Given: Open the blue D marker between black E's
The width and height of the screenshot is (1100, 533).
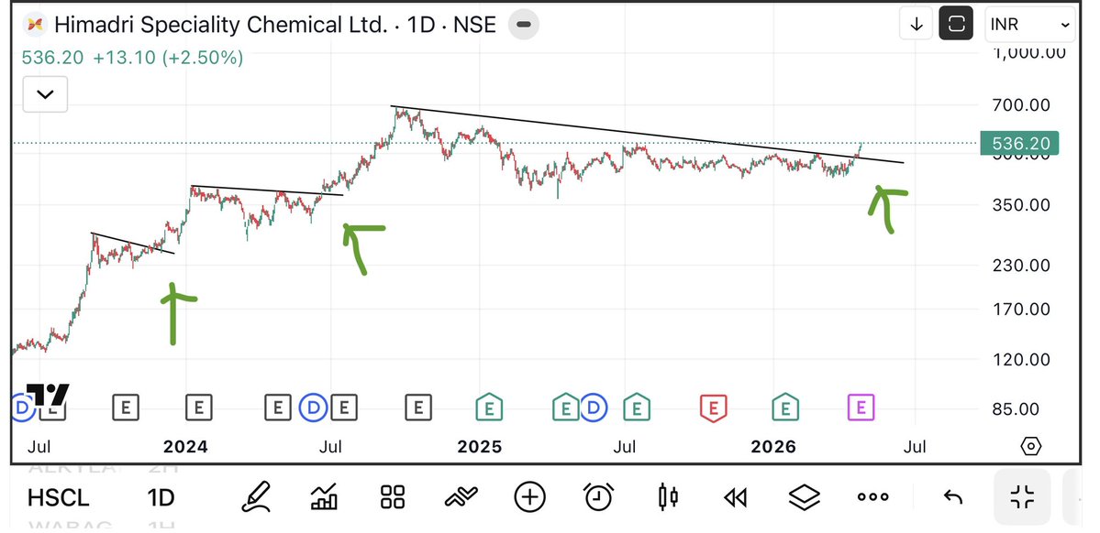Looking at the screenshot, I should click(313, 407).
